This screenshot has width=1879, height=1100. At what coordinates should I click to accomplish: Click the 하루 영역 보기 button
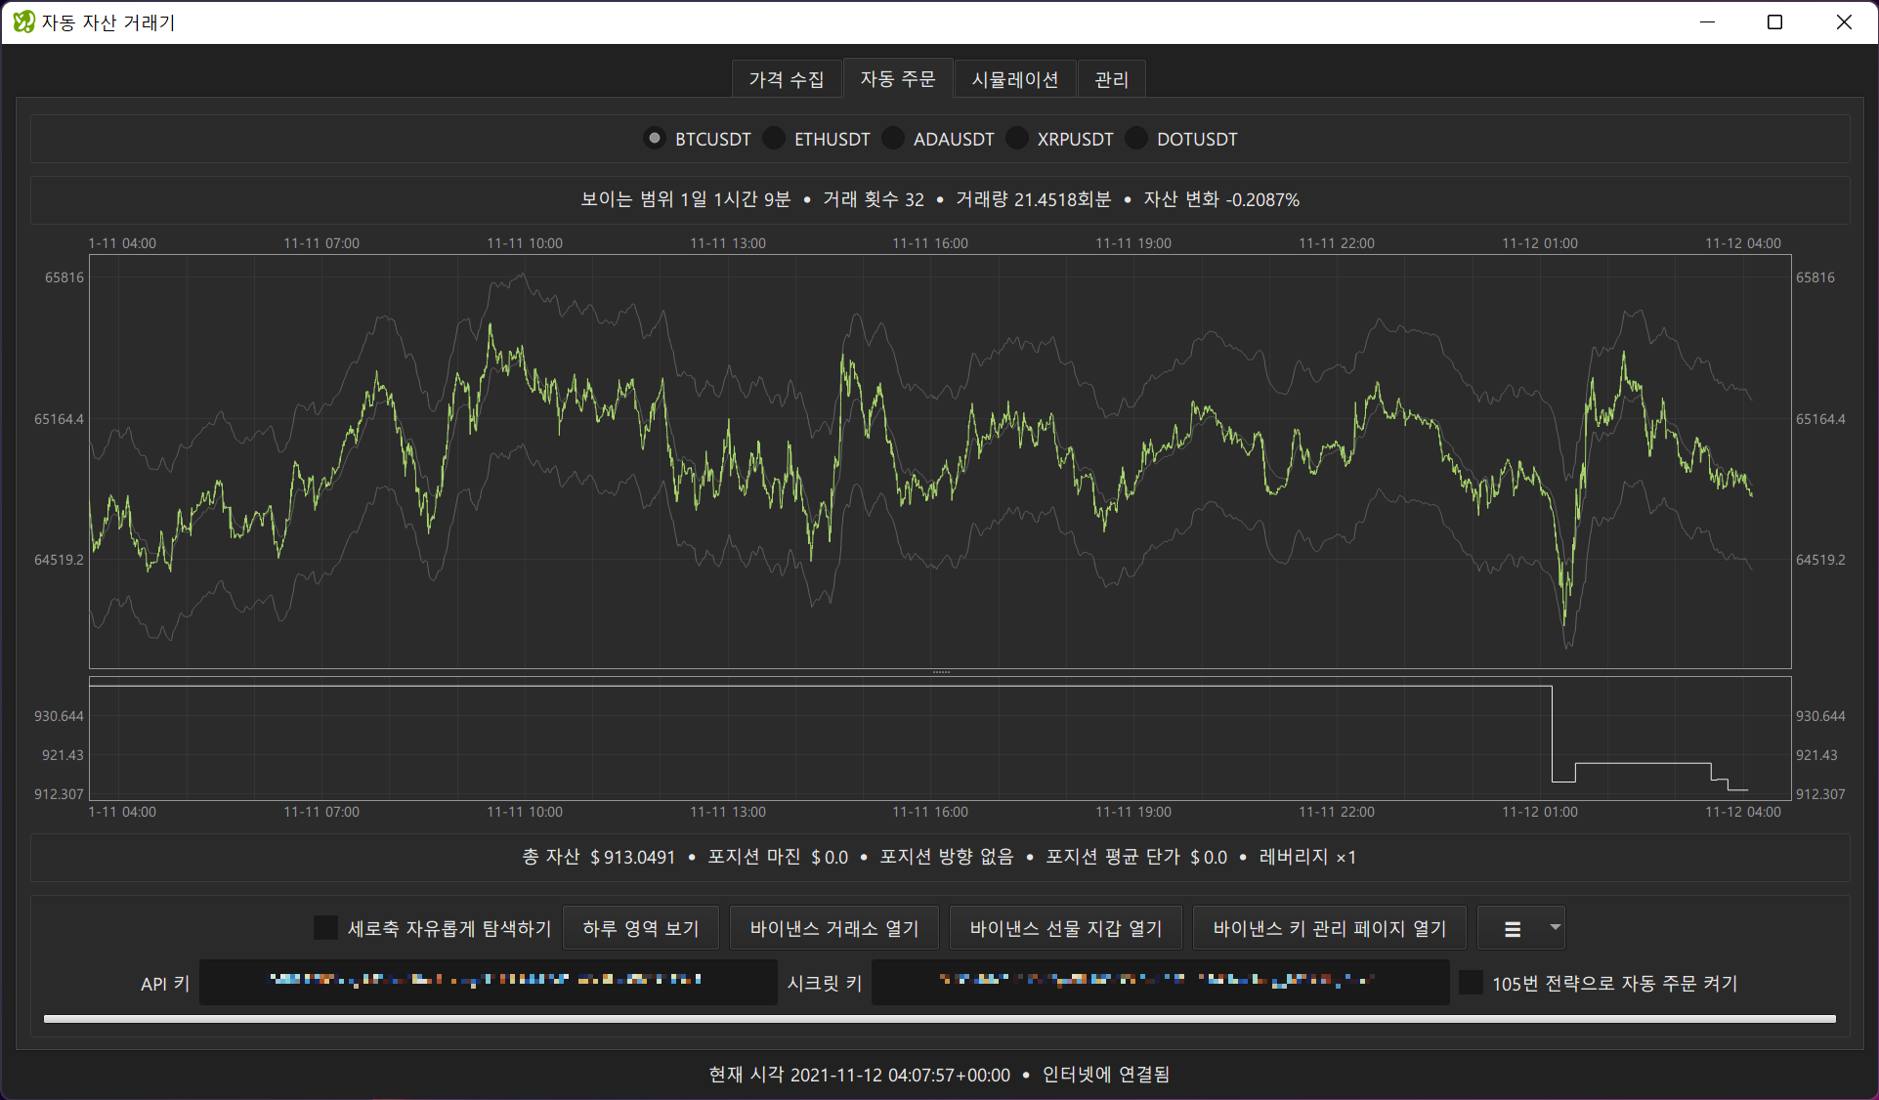click(641, 928)
